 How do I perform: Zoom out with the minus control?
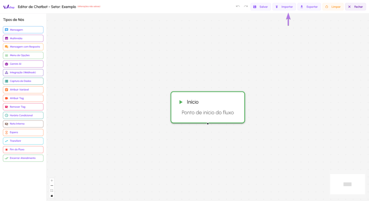pyautogui.click(x=52, y=186)
